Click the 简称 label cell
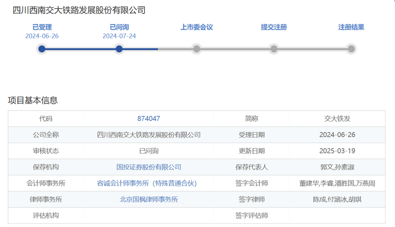 (251, 119)
